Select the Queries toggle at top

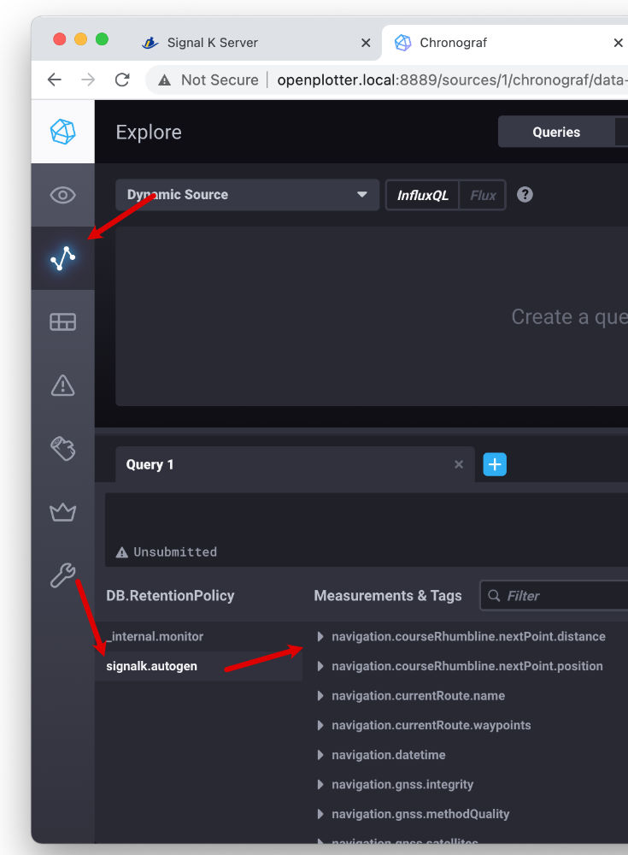556,132
